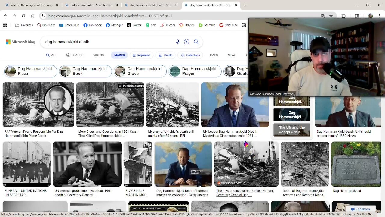Open JC.com bookmark
The image size is (385, 217).
pos(168,25)
